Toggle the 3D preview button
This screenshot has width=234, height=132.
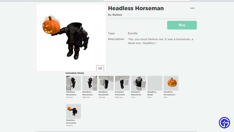[x=100, y=68]
